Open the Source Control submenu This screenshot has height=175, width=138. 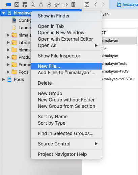coord(66,144)
